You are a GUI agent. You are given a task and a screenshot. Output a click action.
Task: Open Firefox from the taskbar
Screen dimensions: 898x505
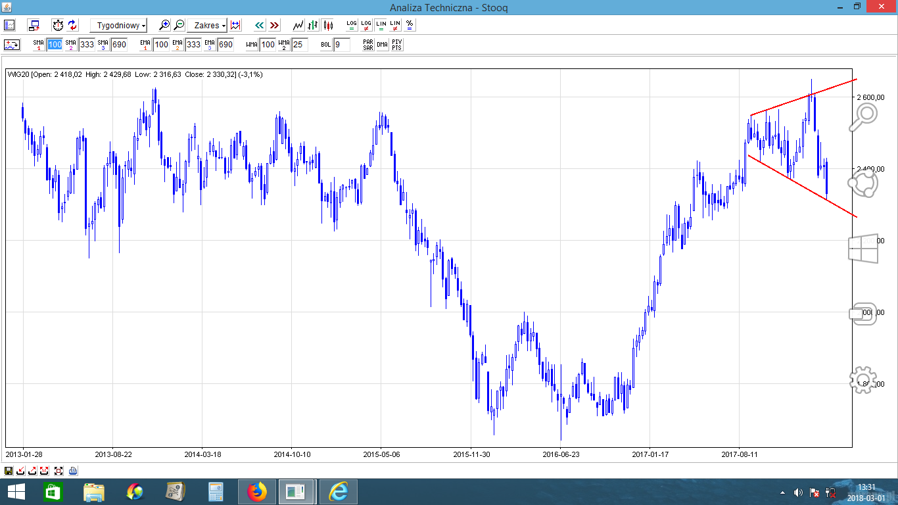tap(258, 491)
